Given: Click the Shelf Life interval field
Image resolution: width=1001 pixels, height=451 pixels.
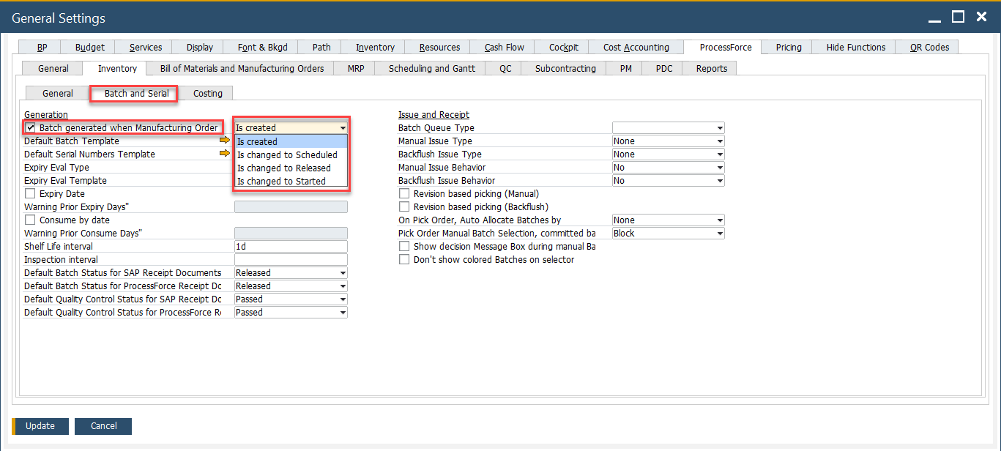Looking at the screenshot, I should pyautogui.click(x=291, y=247).
